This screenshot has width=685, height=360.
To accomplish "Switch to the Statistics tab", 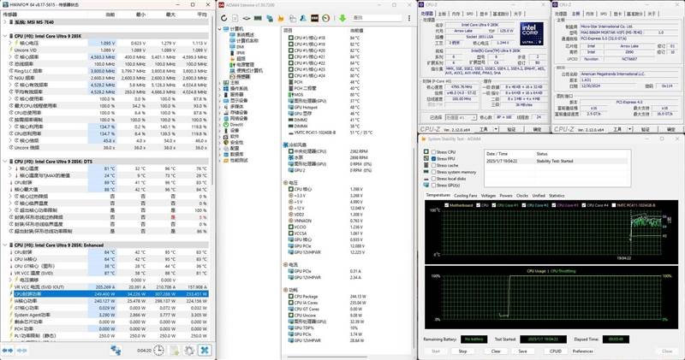I will tap(557, 196).
